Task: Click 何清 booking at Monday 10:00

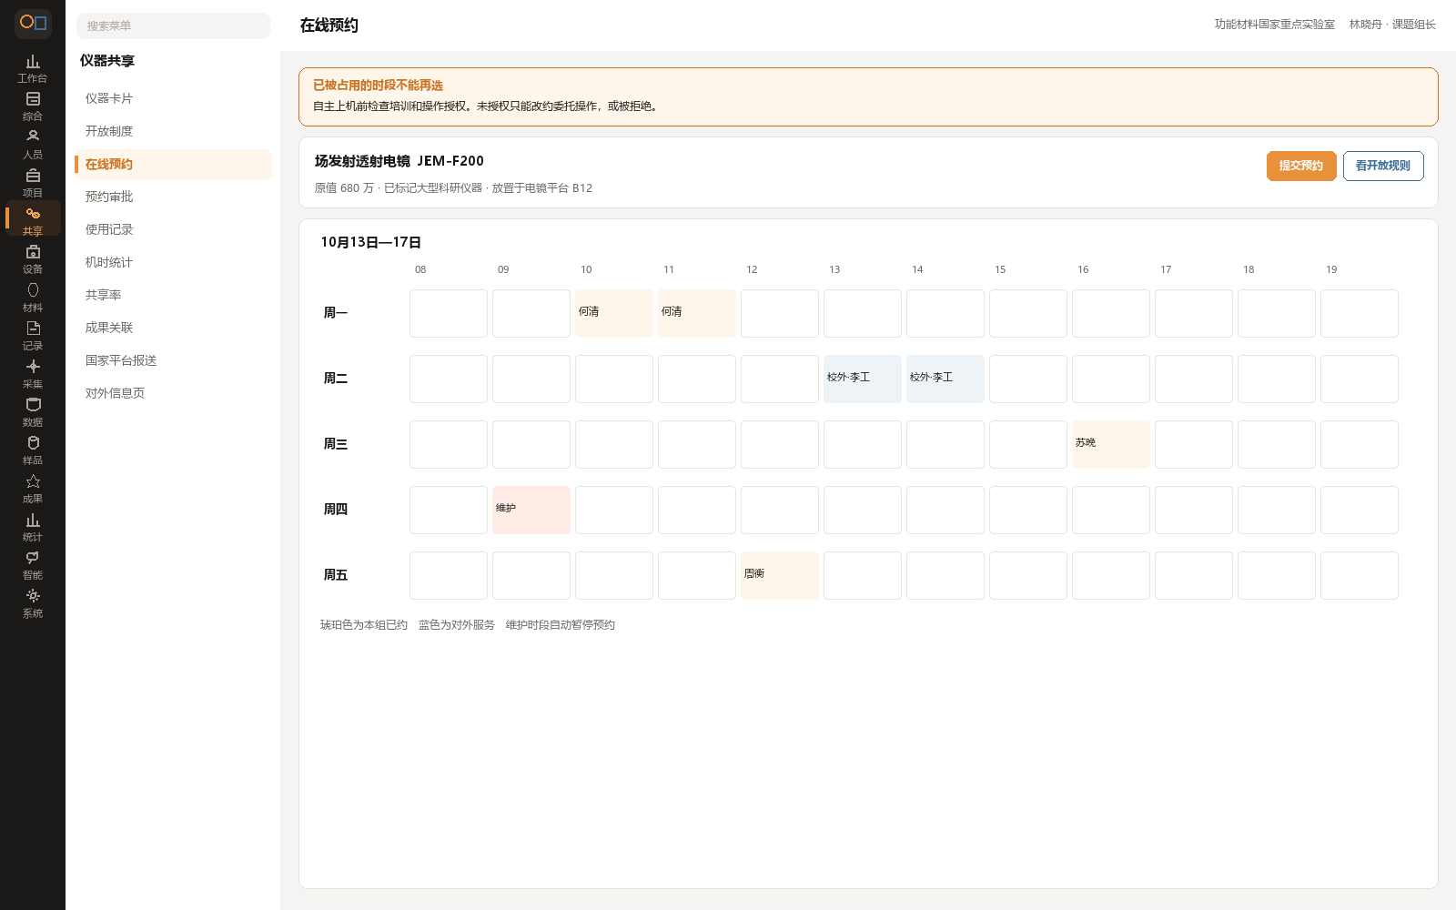Action: pos(614,313)
